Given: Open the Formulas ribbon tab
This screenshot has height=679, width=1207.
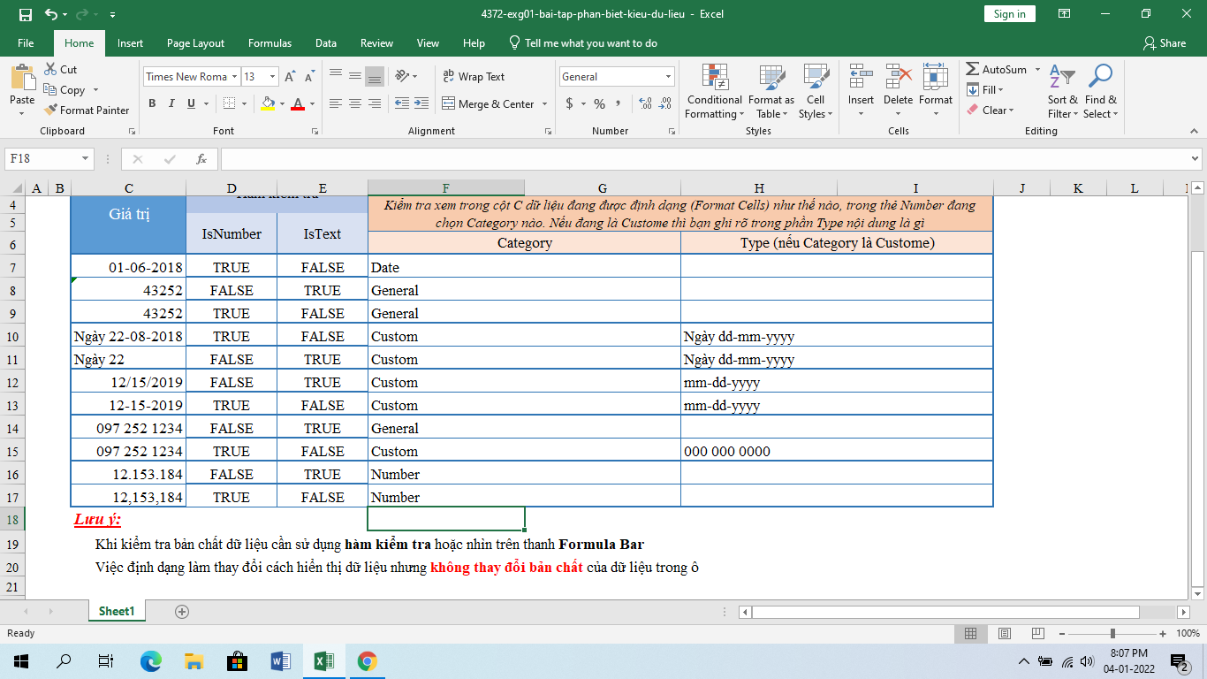Looking at the screenshot, I should (x=269, y=43).
